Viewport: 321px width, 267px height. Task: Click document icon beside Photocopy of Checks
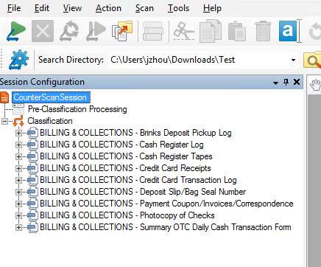click(32, 215)
